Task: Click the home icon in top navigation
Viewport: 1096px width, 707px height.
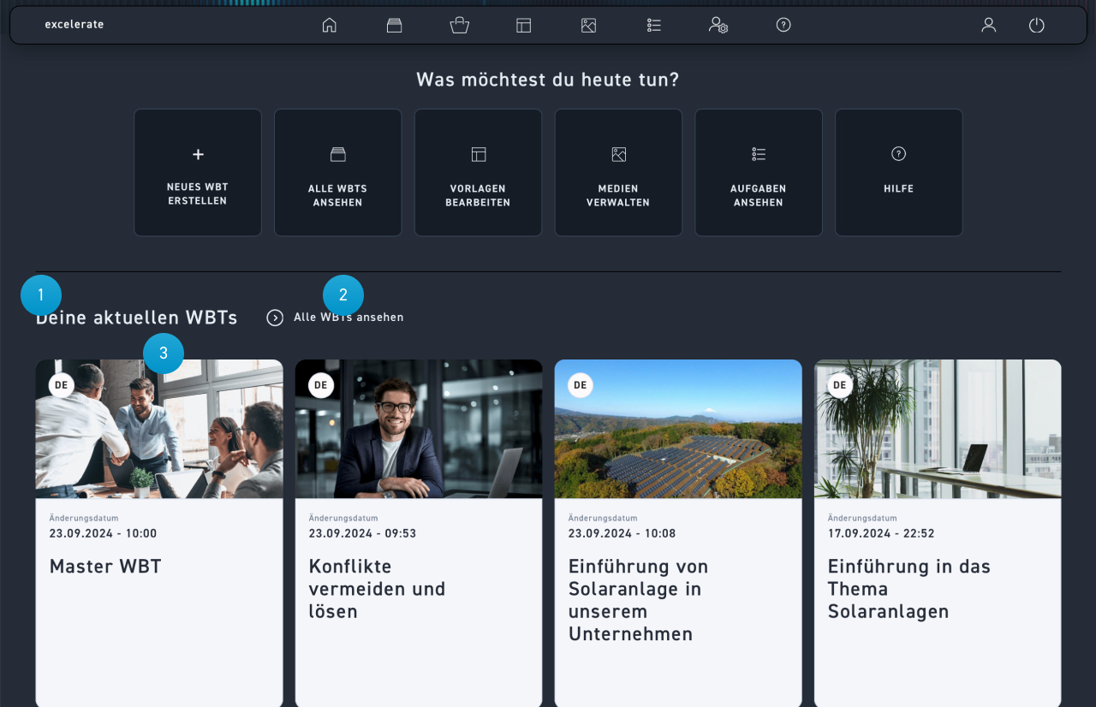Action: coord(329,25)
